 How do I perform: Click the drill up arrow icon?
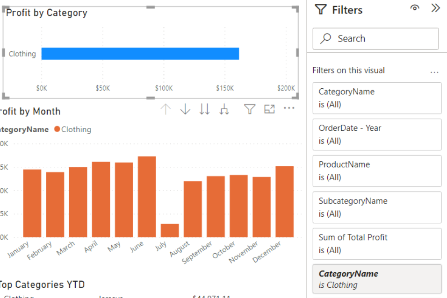[166, 109]
